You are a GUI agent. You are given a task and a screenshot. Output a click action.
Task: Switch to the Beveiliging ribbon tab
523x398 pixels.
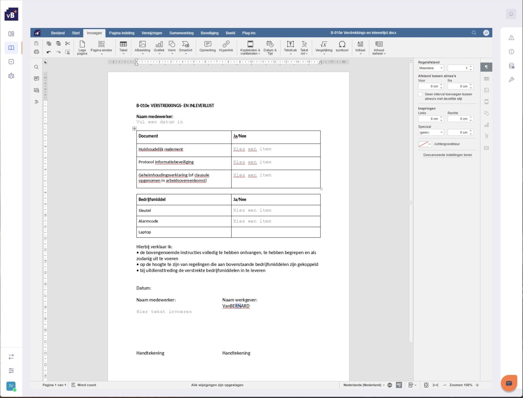click(209, 33)
